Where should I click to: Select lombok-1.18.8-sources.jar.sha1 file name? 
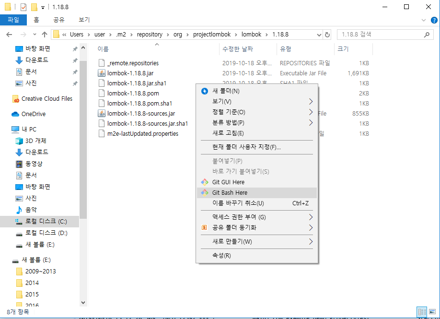(x=148, y=124)
